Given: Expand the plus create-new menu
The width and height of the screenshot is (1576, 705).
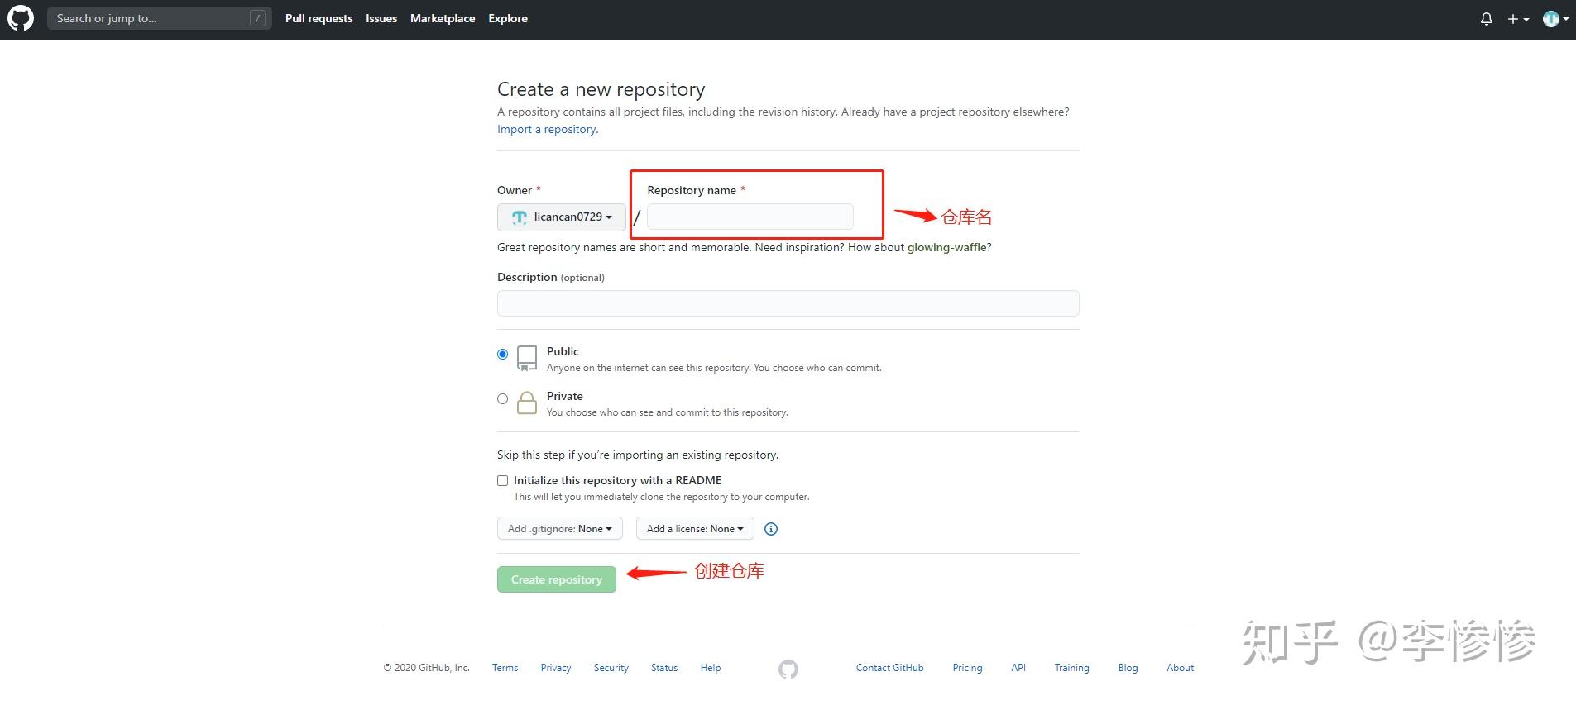Looking at the screenshot, I should click(x=1517, y=19).
